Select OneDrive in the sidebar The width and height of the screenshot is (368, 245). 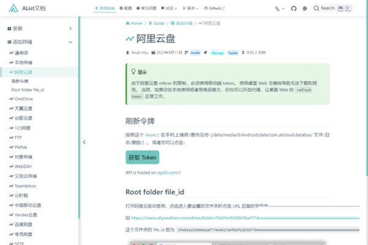pyautogui.click(x=24, y=99)
